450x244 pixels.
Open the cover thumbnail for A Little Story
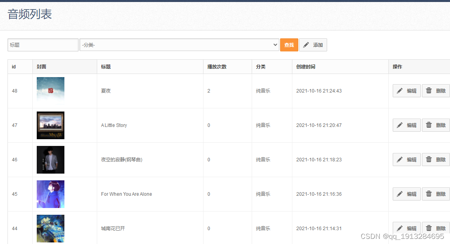click(51, 125)
